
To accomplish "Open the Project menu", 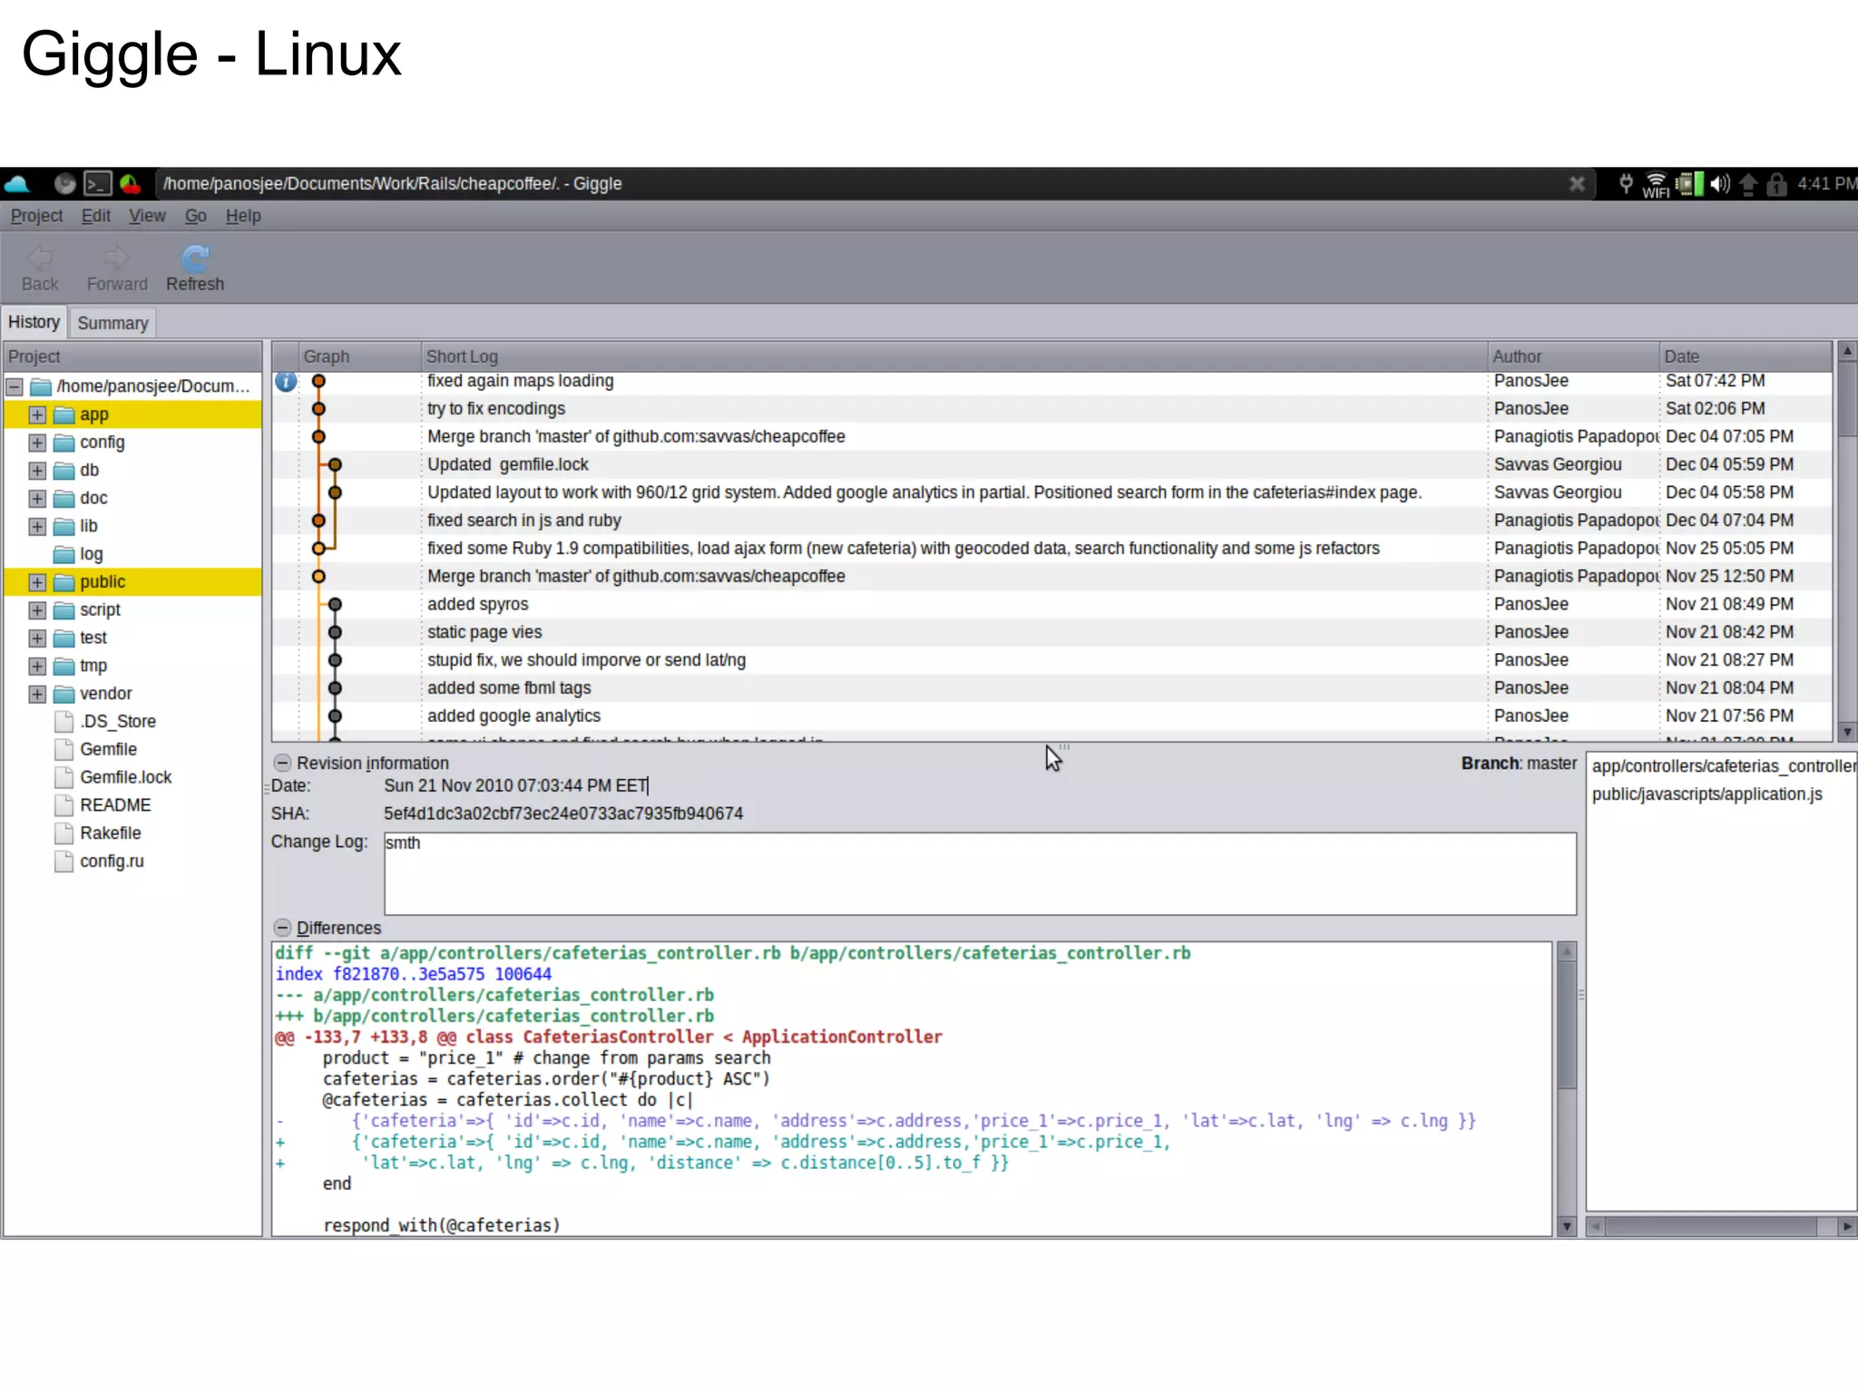I will (x=36, y=216).
